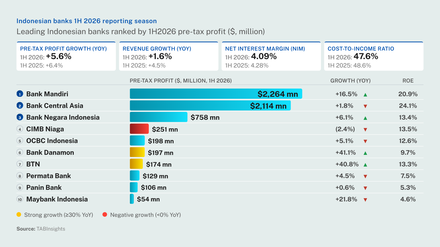Click the green up arrow in Bank Mandiri row

click(x=365, y=95)
